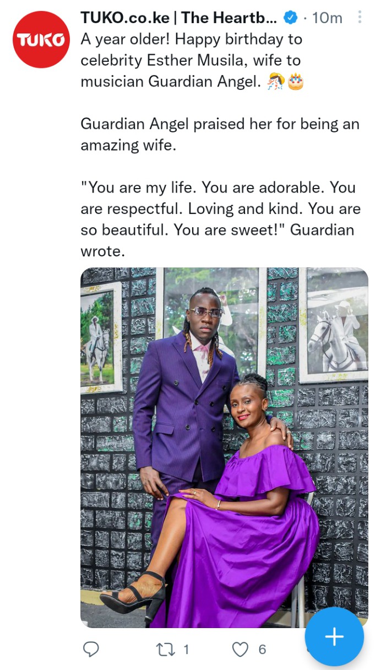The width and height of the screenshot is (381, 670).
Task: Open the three-dot tweet options menu
Action: (360, 18)
